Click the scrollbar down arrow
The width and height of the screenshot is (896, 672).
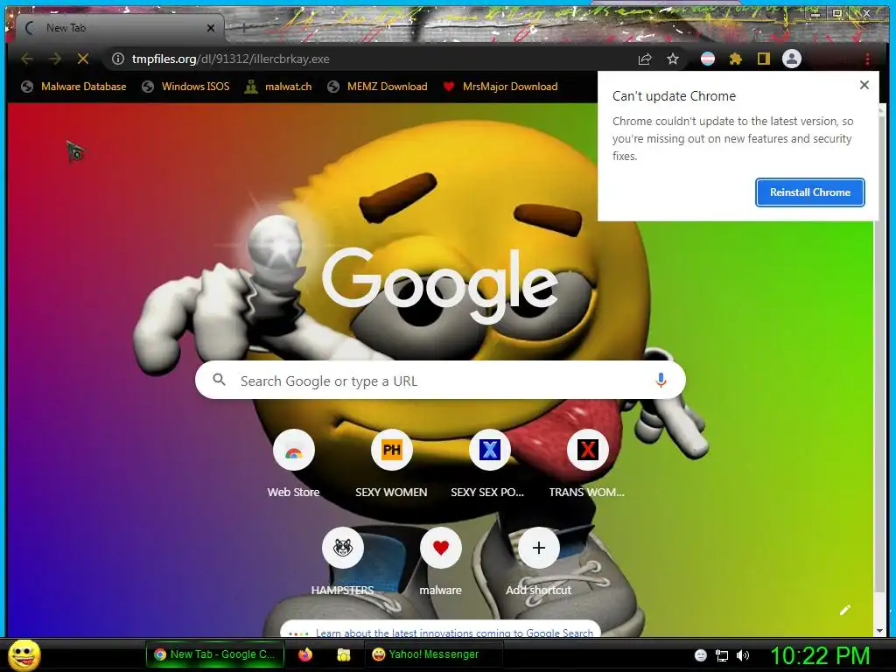[880, 631]
